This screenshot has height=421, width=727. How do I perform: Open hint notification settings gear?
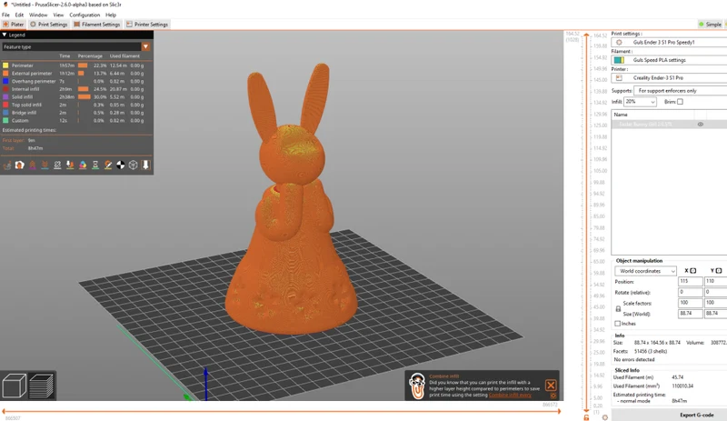(553, 396)
